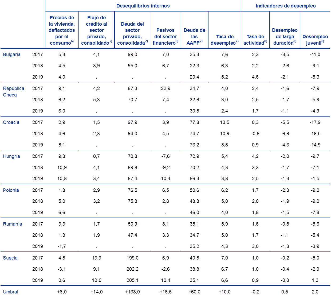Select the 'Indicadores de desempleo' header
331x298 pixels.
285,6
